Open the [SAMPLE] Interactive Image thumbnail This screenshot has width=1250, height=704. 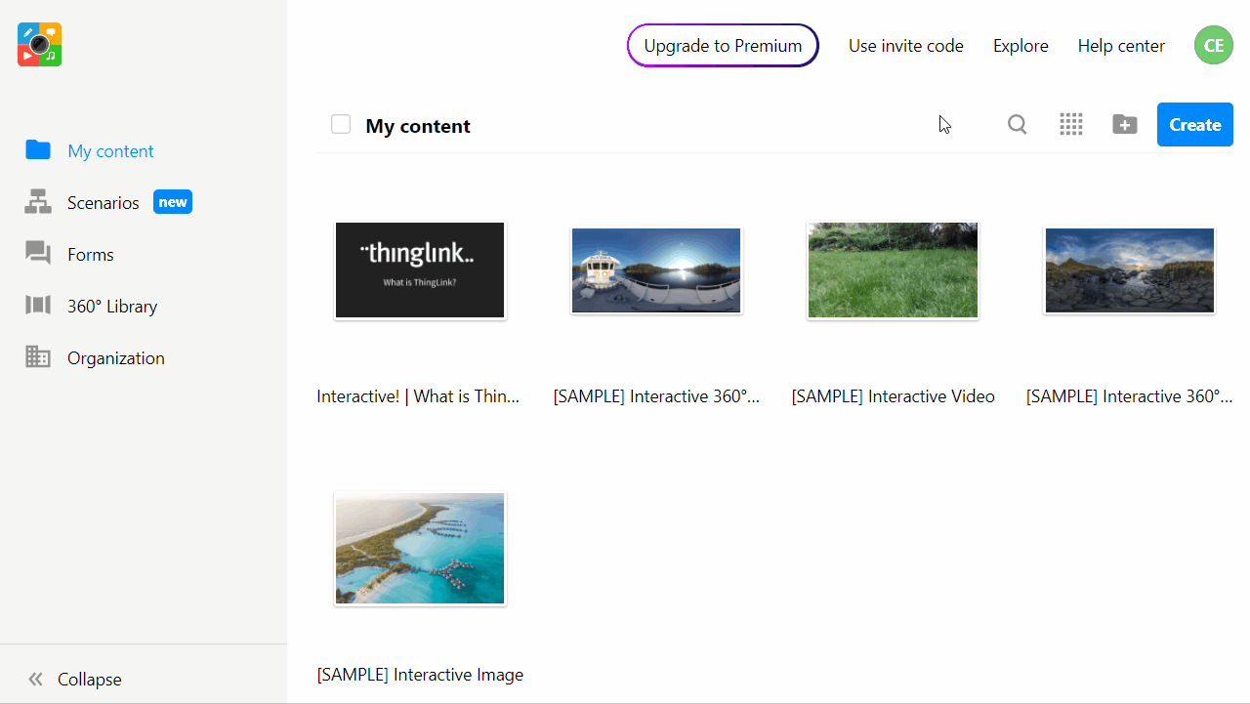[419, 548]
